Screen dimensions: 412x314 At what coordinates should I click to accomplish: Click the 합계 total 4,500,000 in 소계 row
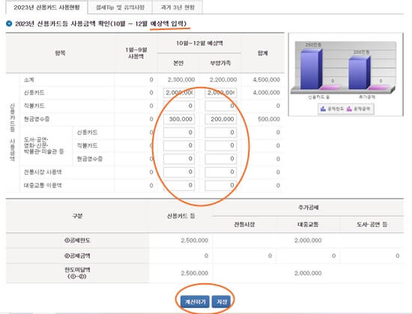coord(266,79)
